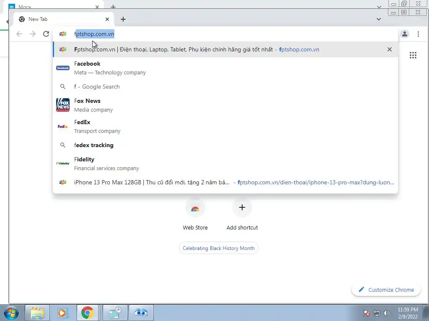The image size is (429, 321).
Task: Choose the Fidelity Financial services suggestion
Action: click(x=225, y=163)
